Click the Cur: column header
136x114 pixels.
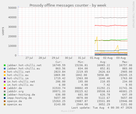point(59,62)
